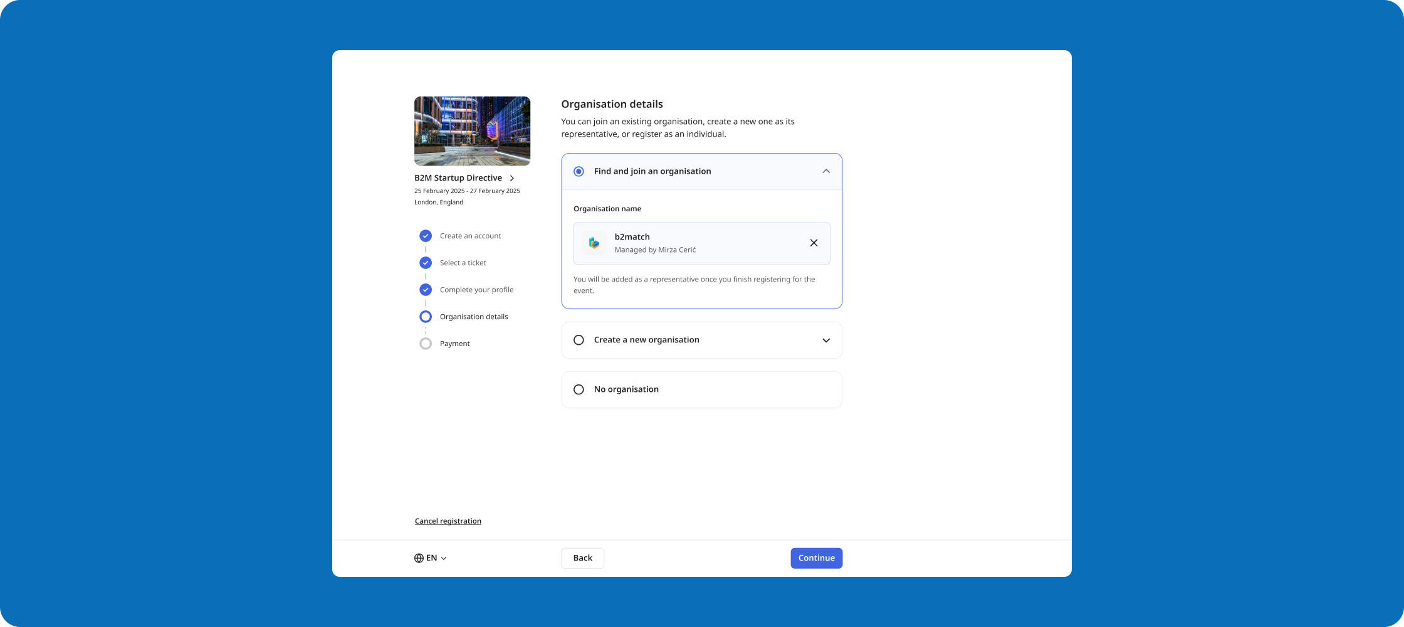The image size is (1404, 627).
Task: Click the Payment step circle
Action: pyautogui.click(x=426, y=344)
